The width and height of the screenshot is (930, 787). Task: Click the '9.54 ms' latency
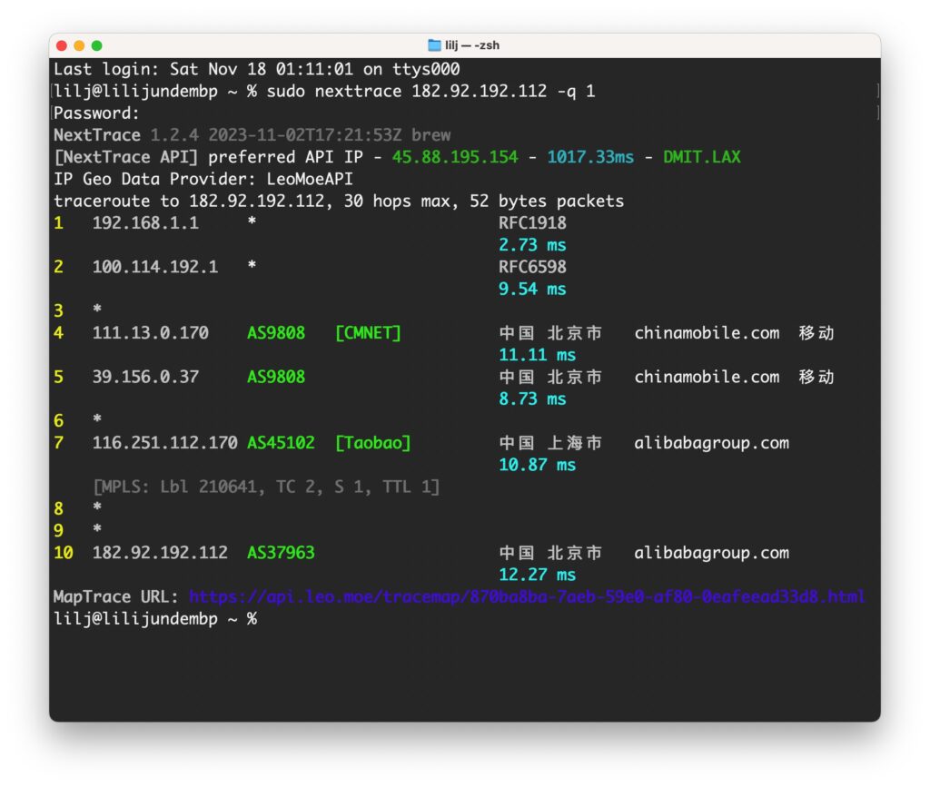coord(532,288)
